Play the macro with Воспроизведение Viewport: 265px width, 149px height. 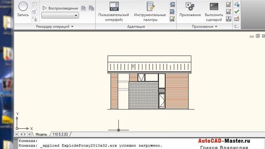pos(60,8)
